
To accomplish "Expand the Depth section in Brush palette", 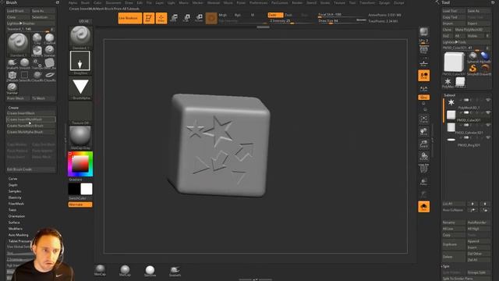I will [13, 185].
